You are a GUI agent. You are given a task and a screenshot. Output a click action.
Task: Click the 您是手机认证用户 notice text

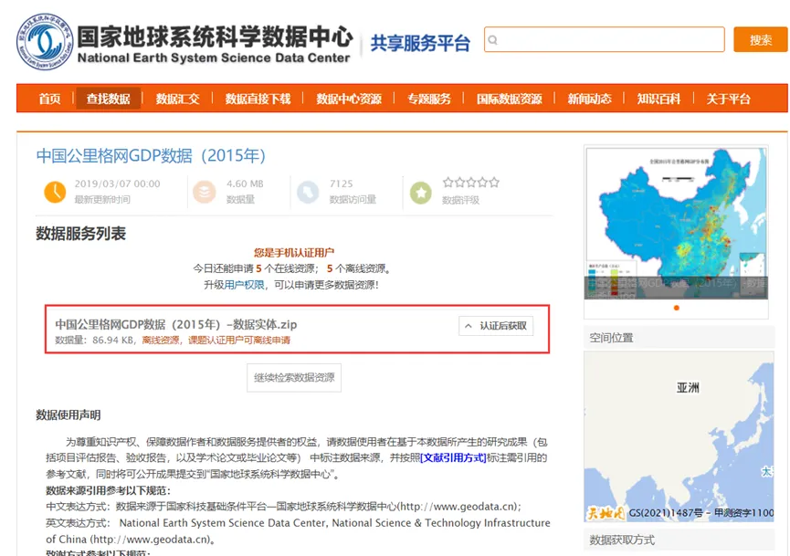coord(294,252)
